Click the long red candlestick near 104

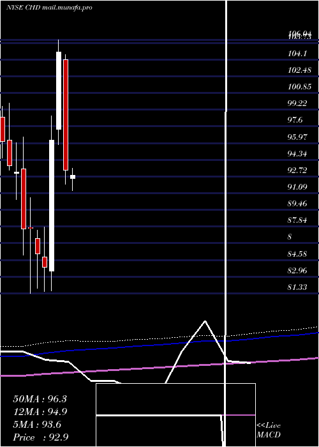point(66,115)
